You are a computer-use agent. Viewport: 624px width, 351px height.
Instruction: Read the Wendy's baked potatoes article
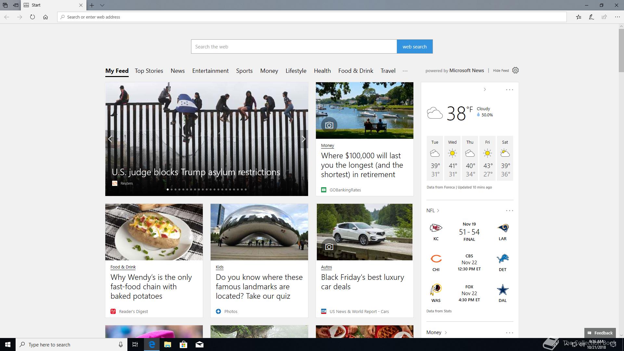pyautogui.click(x=151, y=287)
